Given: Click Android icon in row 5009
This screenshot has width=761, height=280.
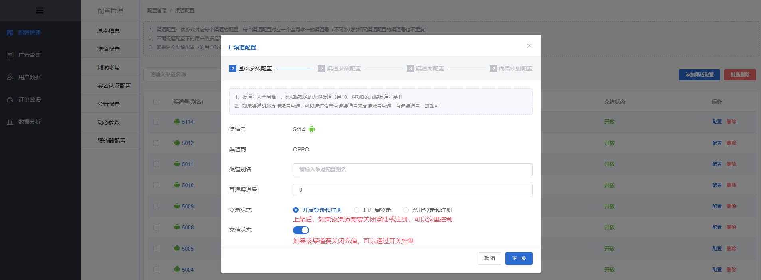Looking at the screenshot, I should click(x=177, y=206).
